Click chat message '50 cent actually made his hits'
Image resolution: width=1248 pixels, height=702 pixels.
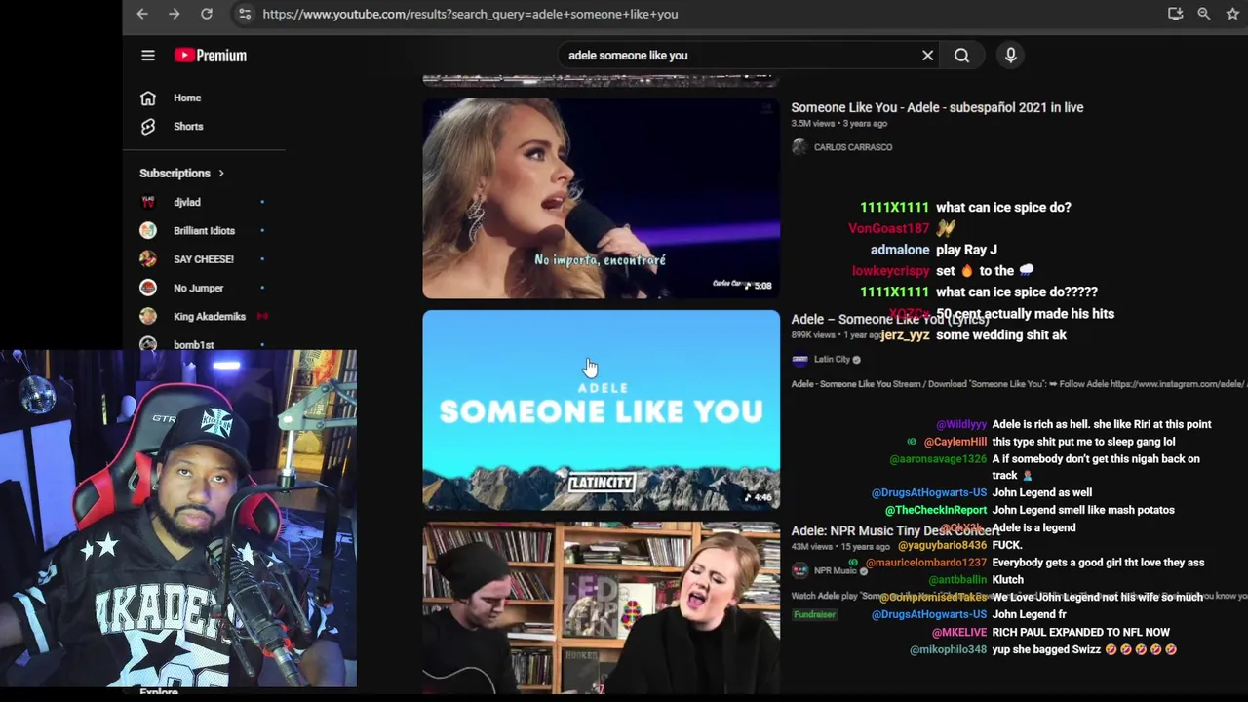click(1025, 314)
